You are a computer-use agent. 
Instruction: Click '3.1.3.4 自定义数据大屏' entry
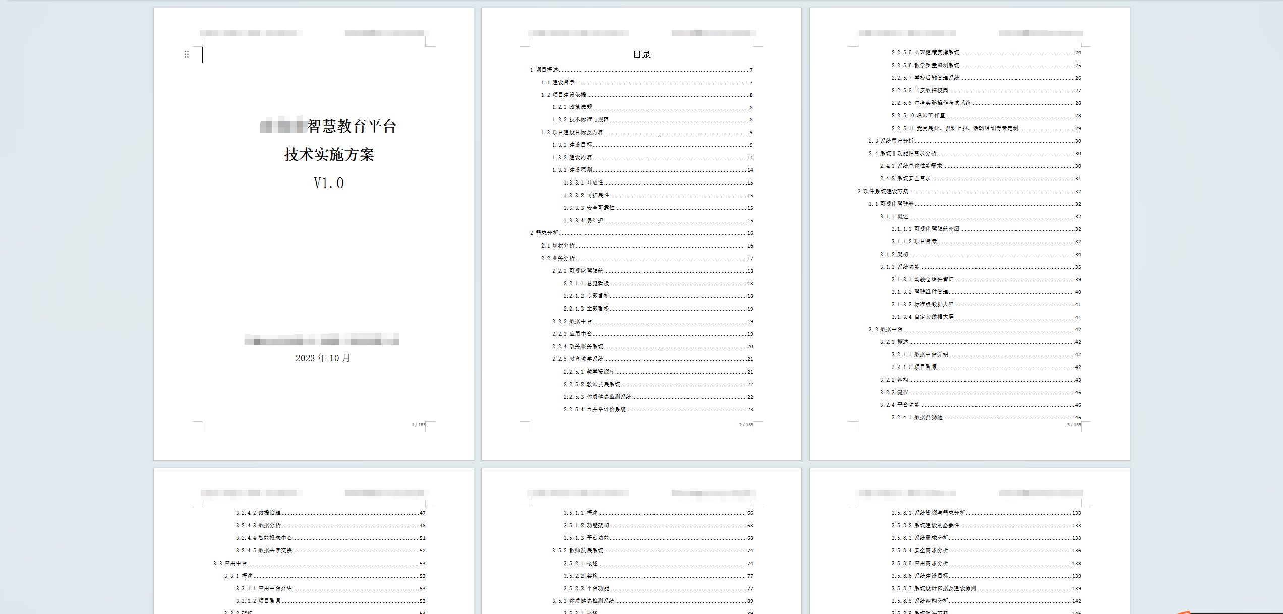click(986, 318)
